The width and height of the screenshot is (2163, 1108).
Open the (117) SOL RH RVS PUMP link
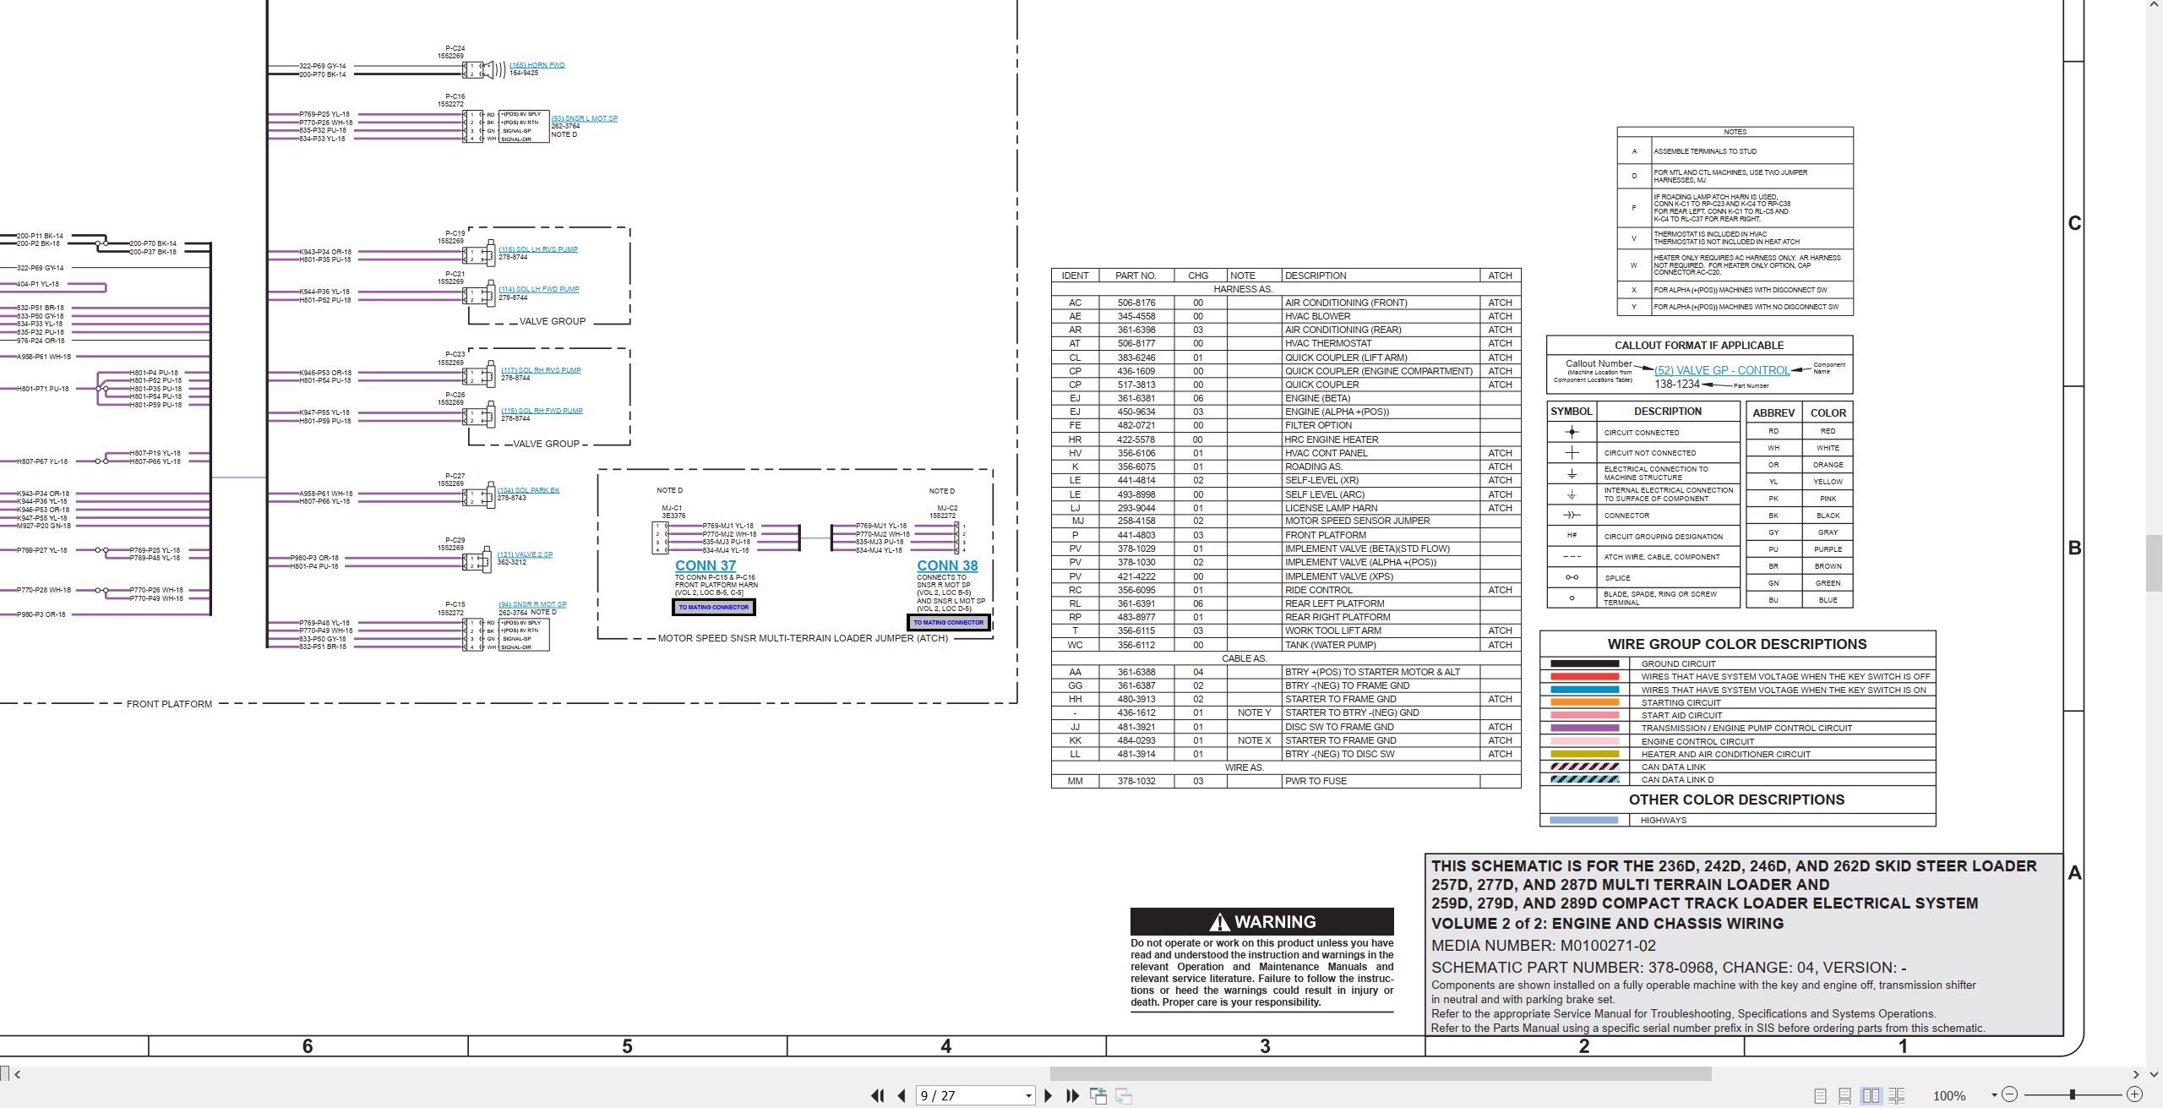(x=541, y=370)
